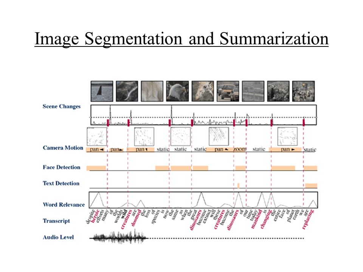Select the yellow taxi traffic thumbnail

[228, 91]
